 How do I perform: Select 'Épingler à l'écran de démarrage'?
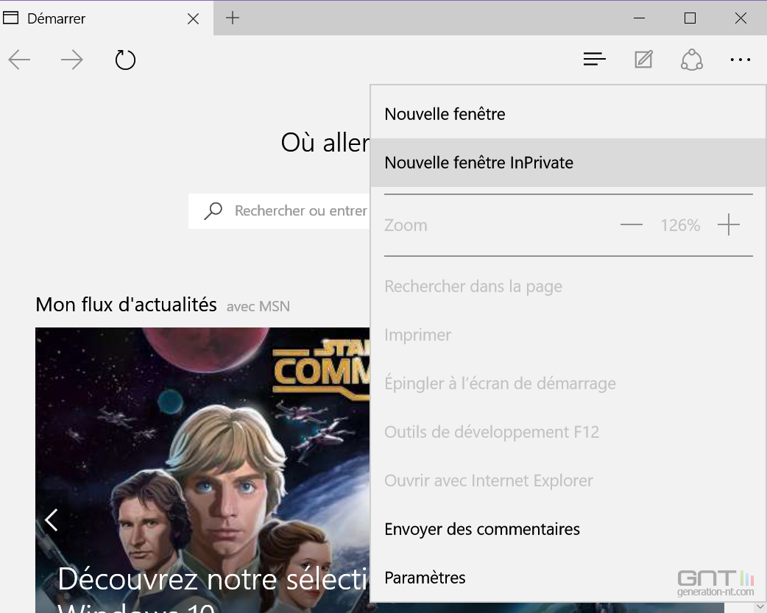click(568, 383)
